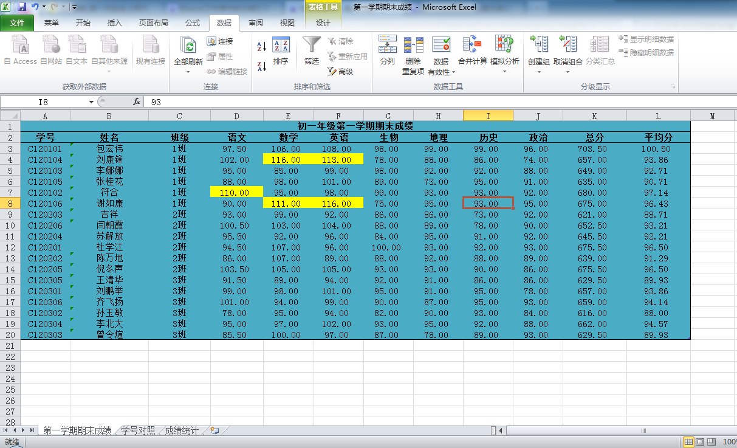Click the 重新应用 reapply button
Screen dimensions: 737x448
(347, 57)
